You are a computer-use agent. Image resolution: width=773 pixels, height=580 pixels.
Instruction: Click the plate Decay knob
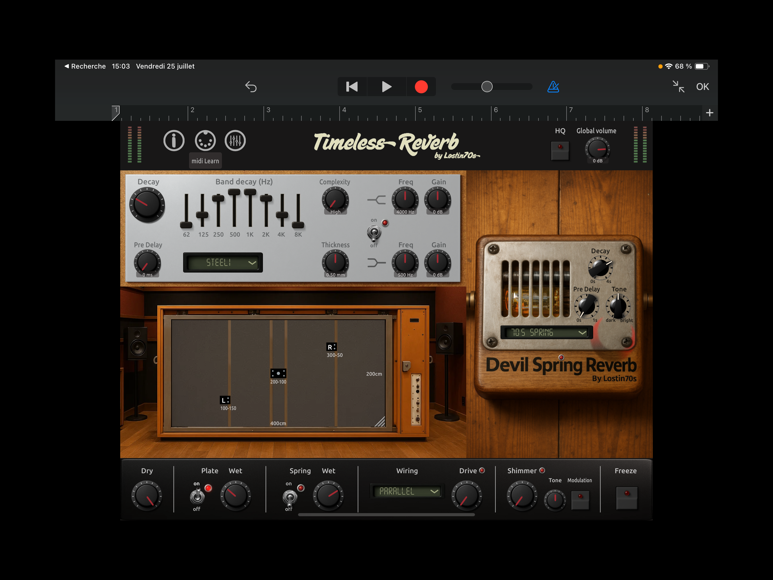[147, 205]
